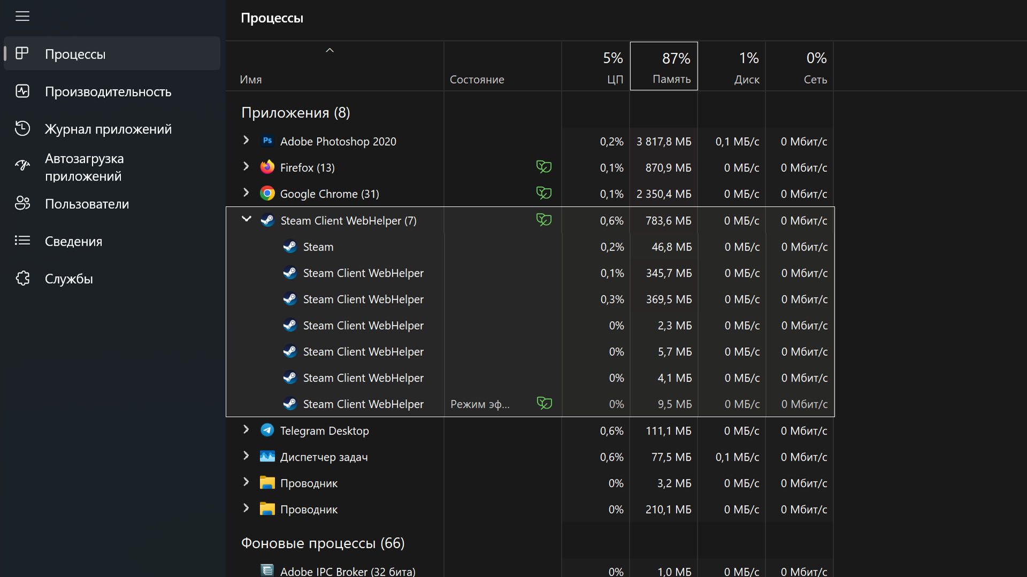1027x577 pixels.
Task: Expand the Telegram Desktop process group
Action: 246,430
